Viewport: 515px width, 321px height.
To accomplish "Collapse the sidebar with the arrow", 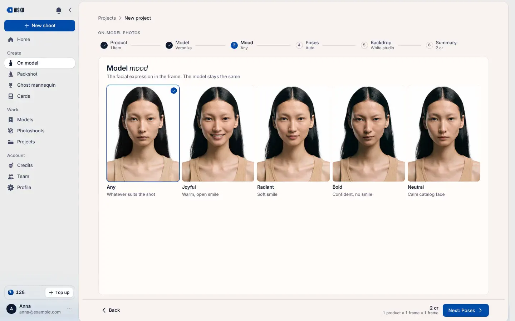I will (70, 10).
